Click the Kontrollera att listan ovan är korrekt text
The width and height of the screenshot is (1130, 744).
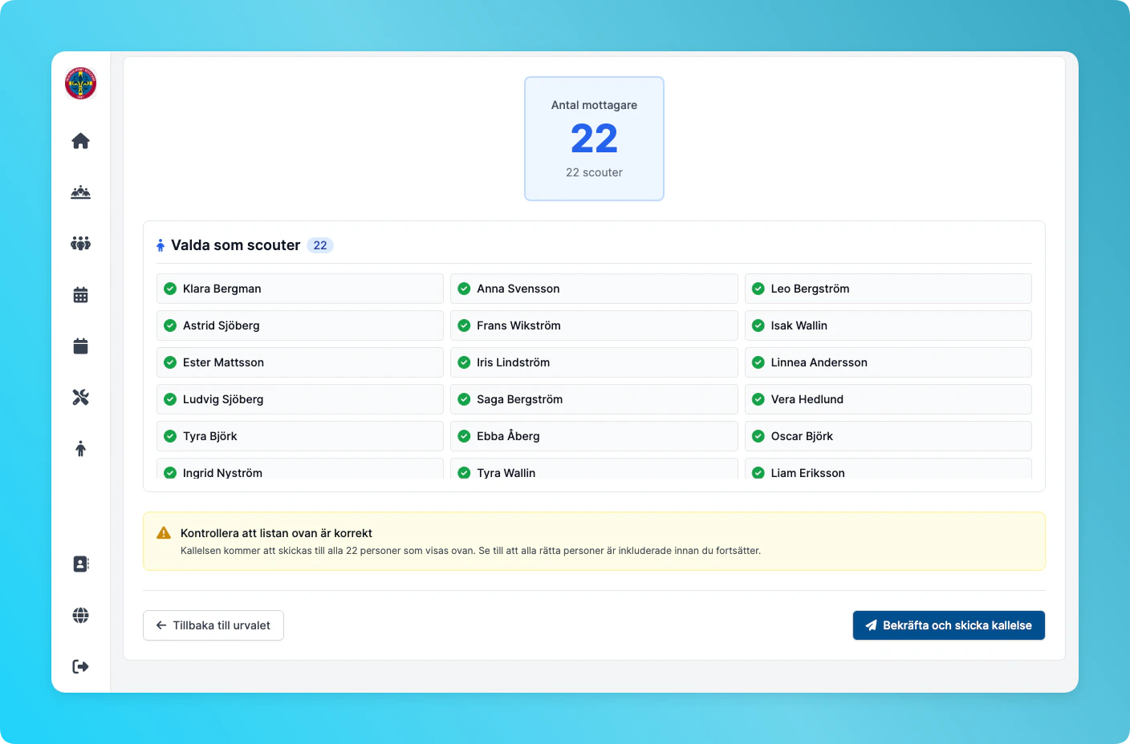(x=276, y=533)
